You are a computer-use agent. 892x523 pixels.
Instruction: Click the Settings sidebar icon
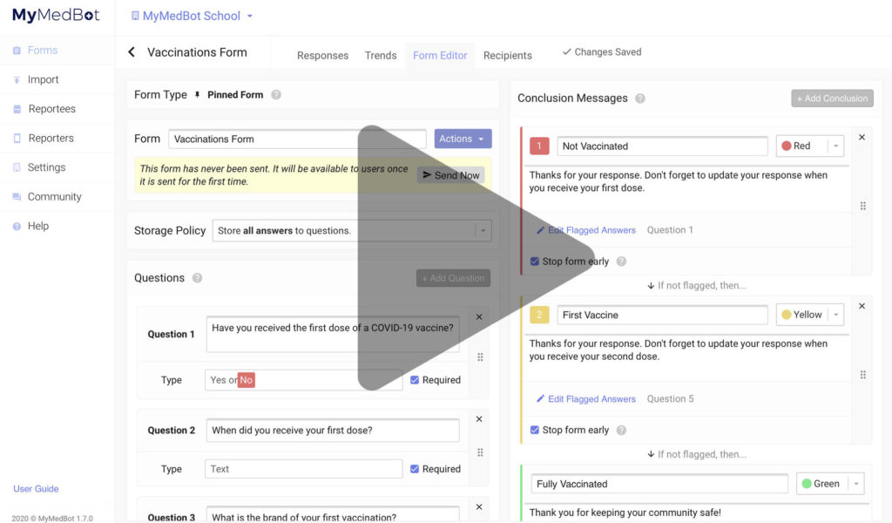pos(17,167)
